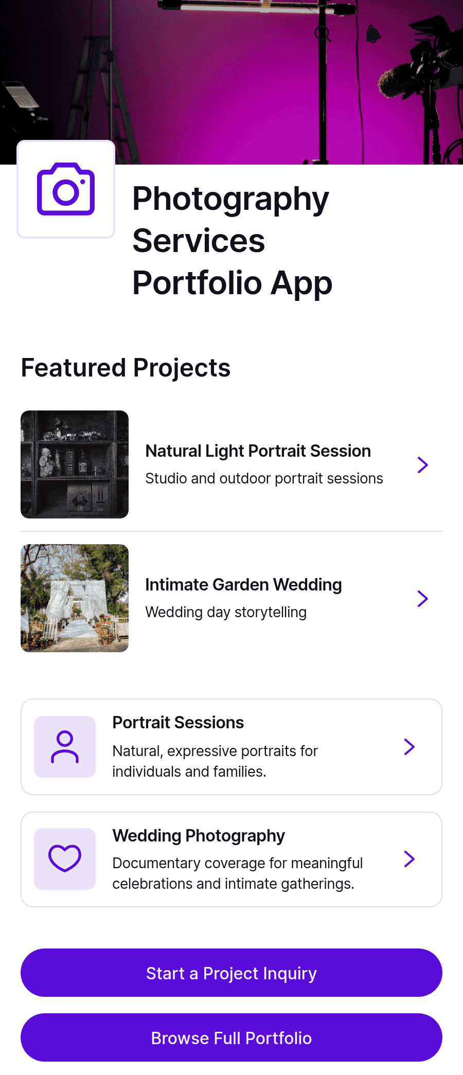Open Wedding Photography via its chevron
463x1075 pixels.
click(x=409, y=859)
